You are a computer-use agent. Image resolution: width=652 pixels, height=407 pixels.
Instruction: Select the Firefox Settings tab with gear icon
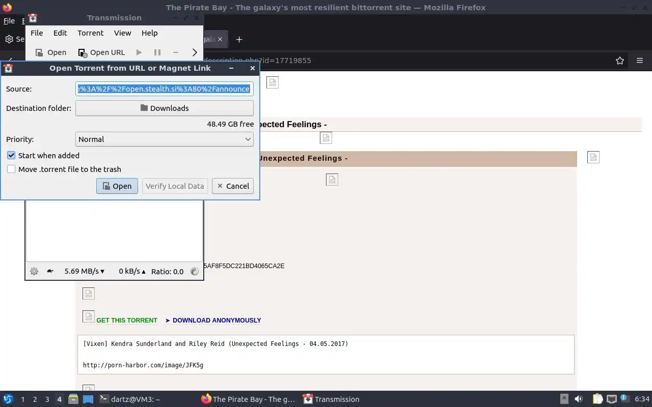(14, 39)
